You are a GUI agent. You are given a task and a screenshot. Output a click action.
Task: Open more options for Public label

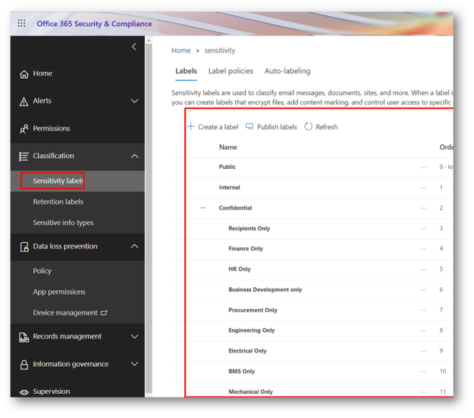click(423, 167)
